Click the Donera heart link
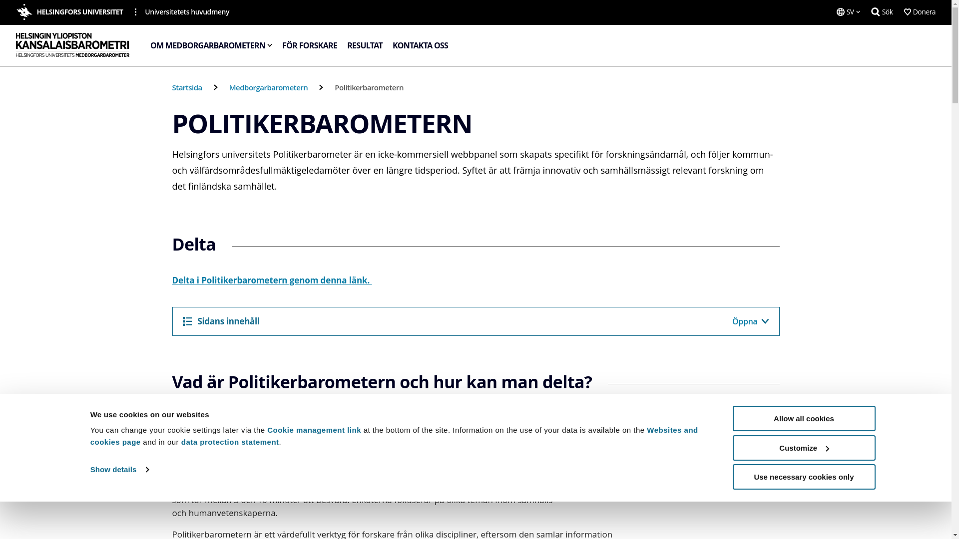959x539 pixels. [920, 12]
